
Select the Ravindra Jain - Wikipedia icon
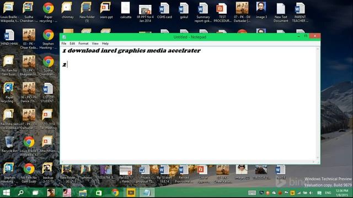(x=9, y=119)
